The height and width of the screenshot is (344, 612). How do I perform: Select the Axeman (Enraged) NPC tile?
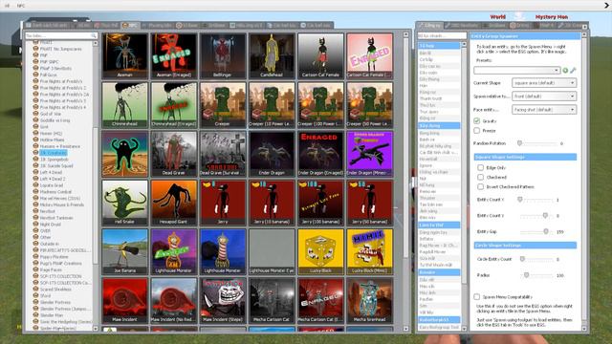pyautogui.click(x=174, y=55)
